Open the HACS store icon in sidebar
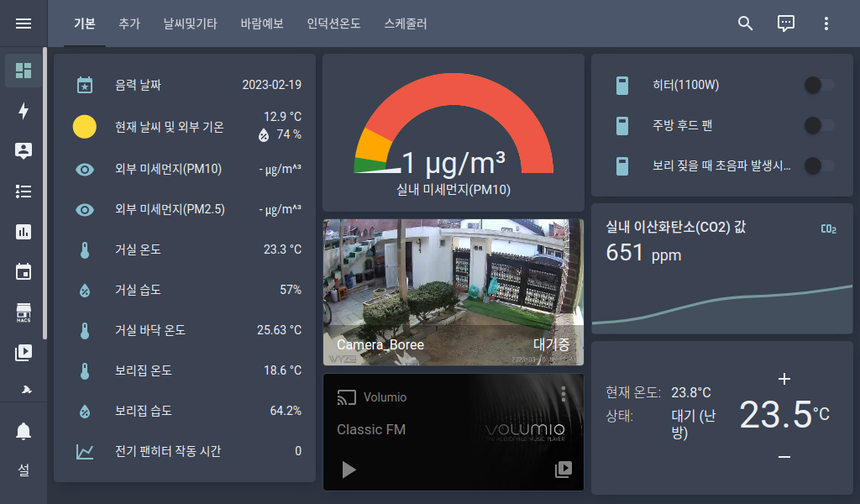Screen dimensions: 860x504 tap(23, 312)
